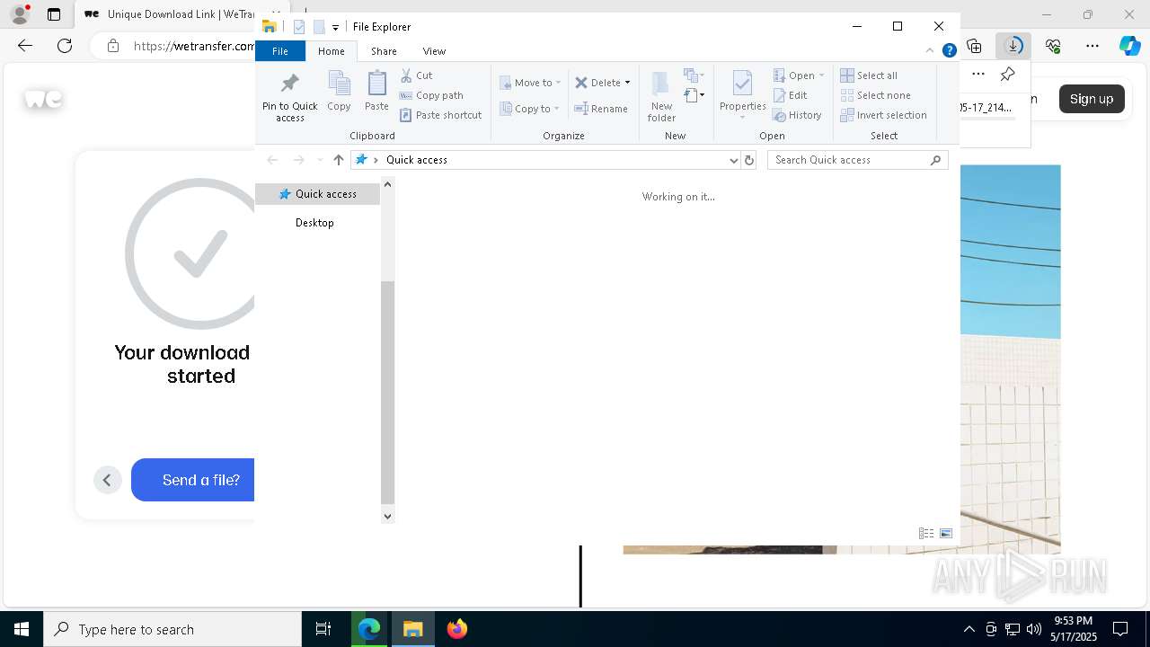Open File Explorer Help

point(949,50)
